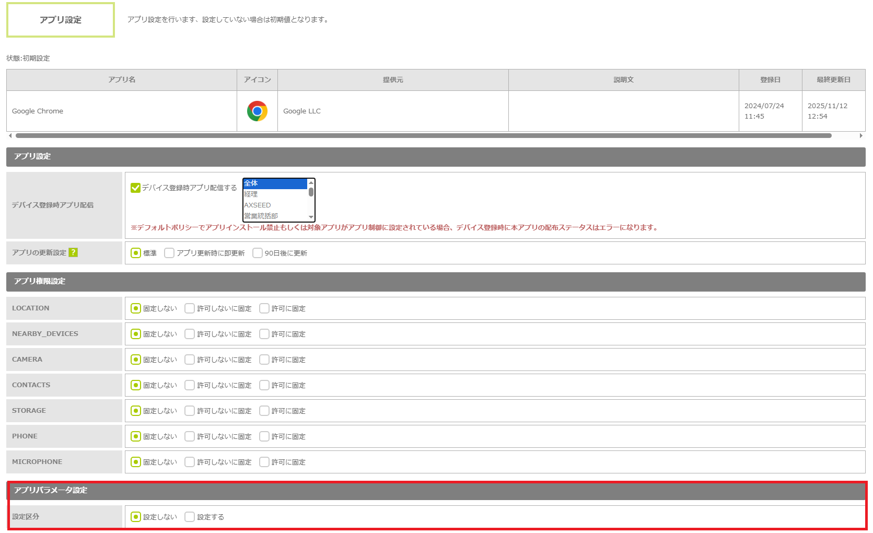
Task: Click the help question mark icon
Action: (x=73, y=252)
